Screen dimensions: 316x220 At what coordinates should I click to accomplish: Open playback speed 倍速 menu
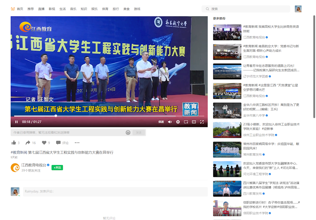pos(161,122)
